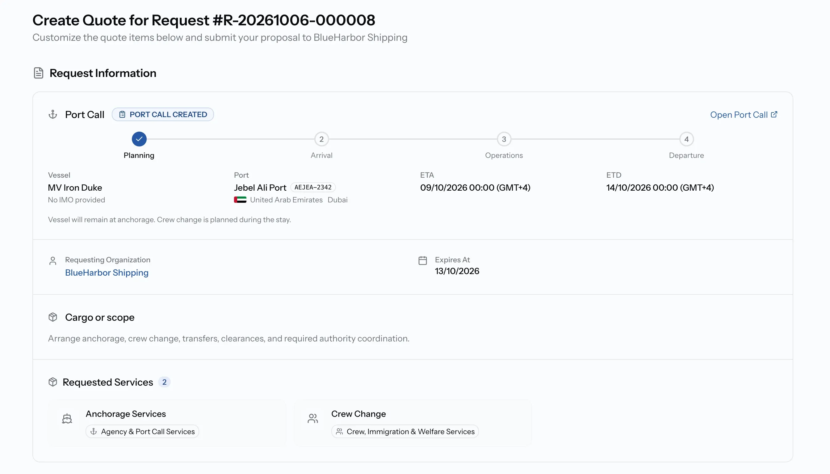Select step 3 Operations circle
The image size is (830, 474).
(x=504, y=139)
